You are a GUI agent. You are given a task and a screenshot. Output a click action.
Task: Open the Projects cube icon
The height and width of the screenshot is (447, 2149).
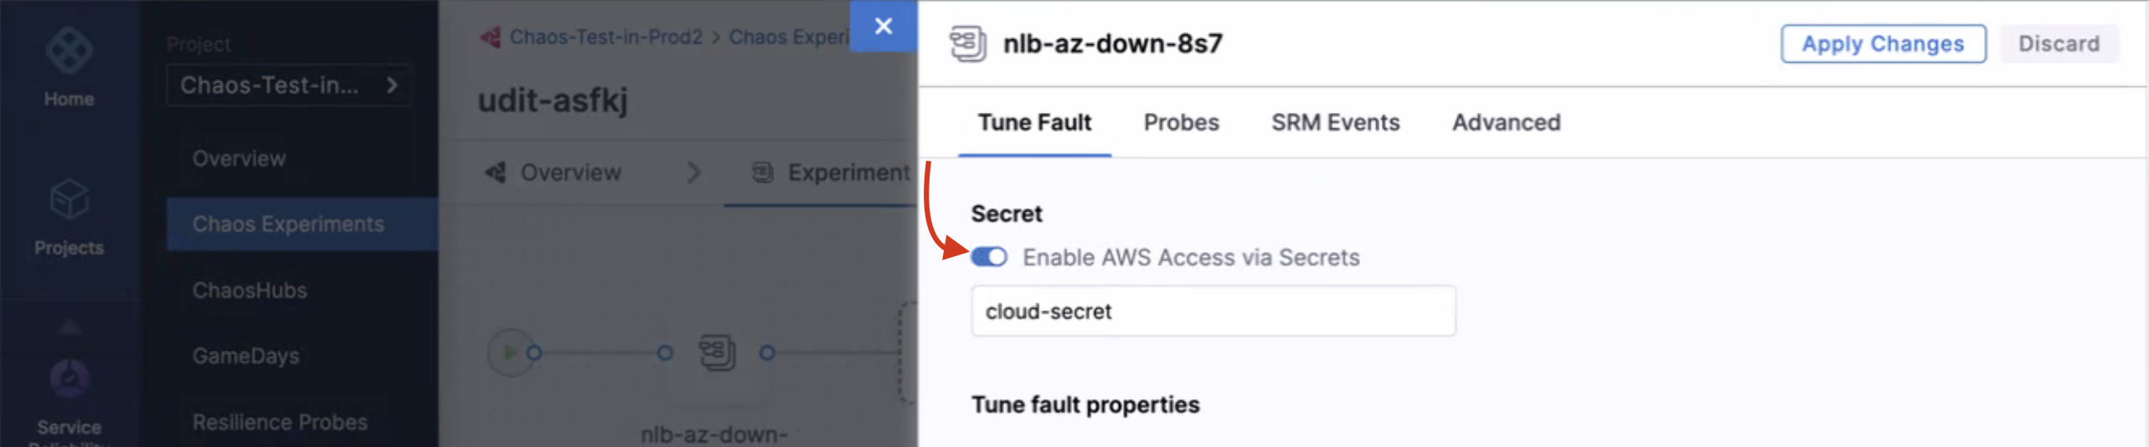69,199
